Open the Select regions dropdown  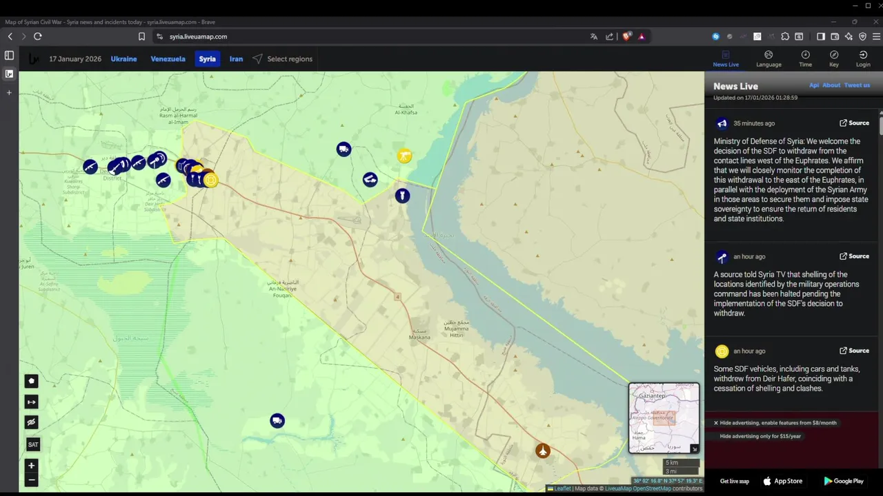coord(282,59)
